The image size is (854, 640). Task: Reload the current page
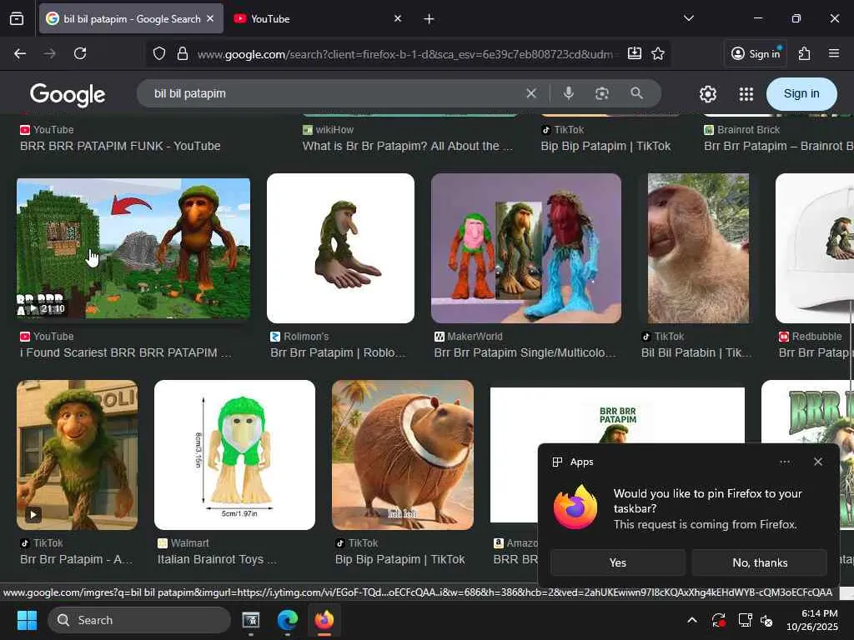80,53
